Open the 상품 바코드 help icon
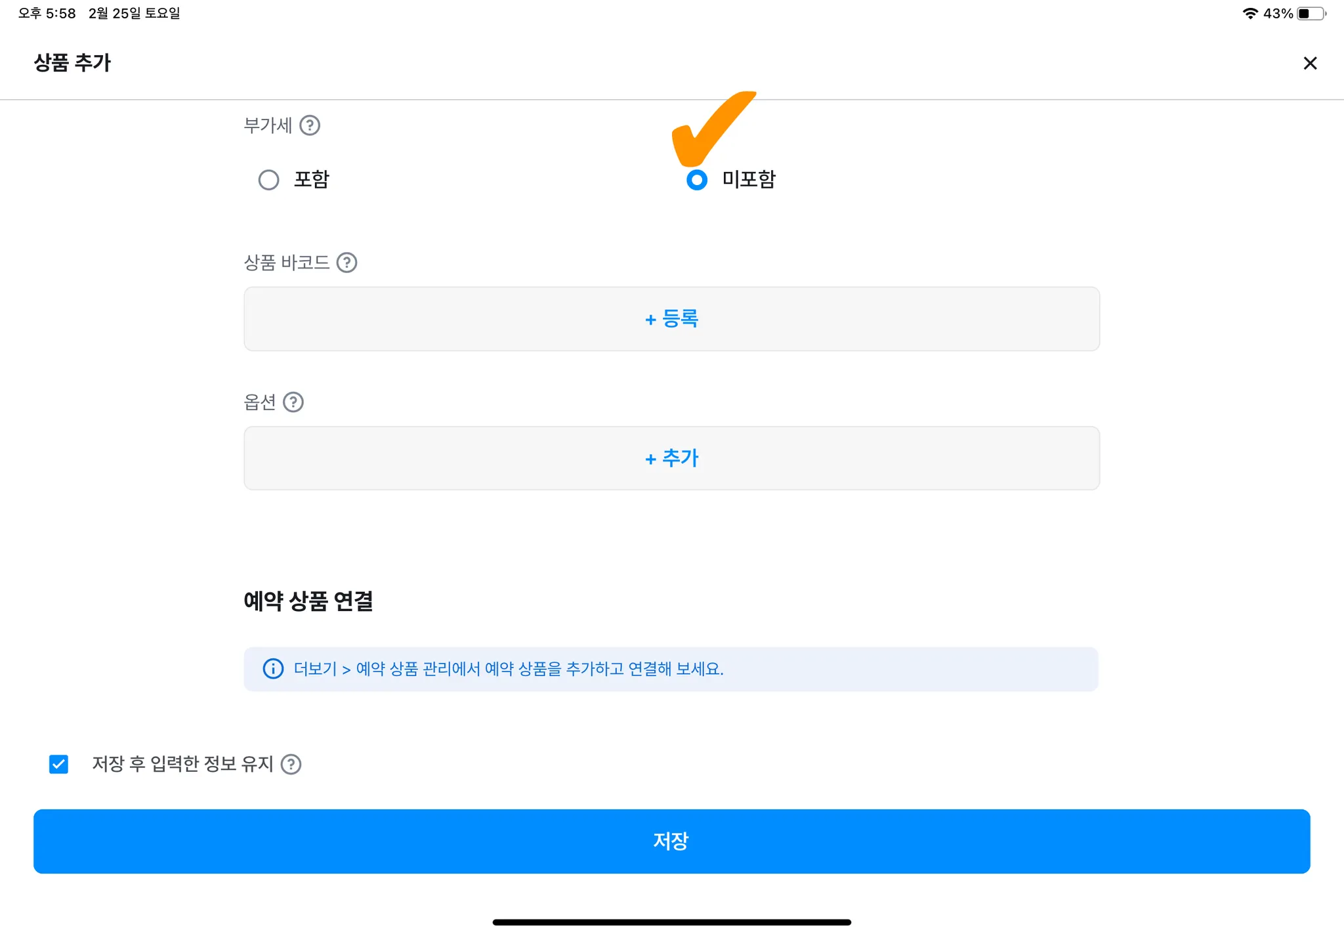The height and width of the screenshot is (934, 1344). 346,263
